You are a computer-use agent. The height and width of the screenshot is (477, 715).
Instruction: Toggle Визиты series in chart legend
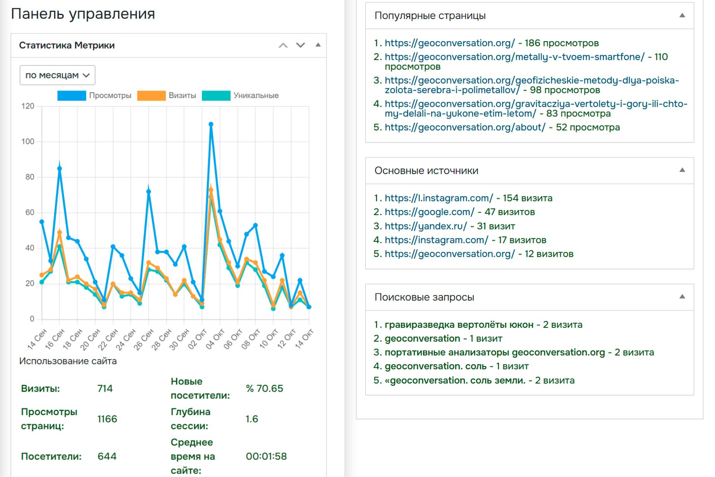[167, 95]
